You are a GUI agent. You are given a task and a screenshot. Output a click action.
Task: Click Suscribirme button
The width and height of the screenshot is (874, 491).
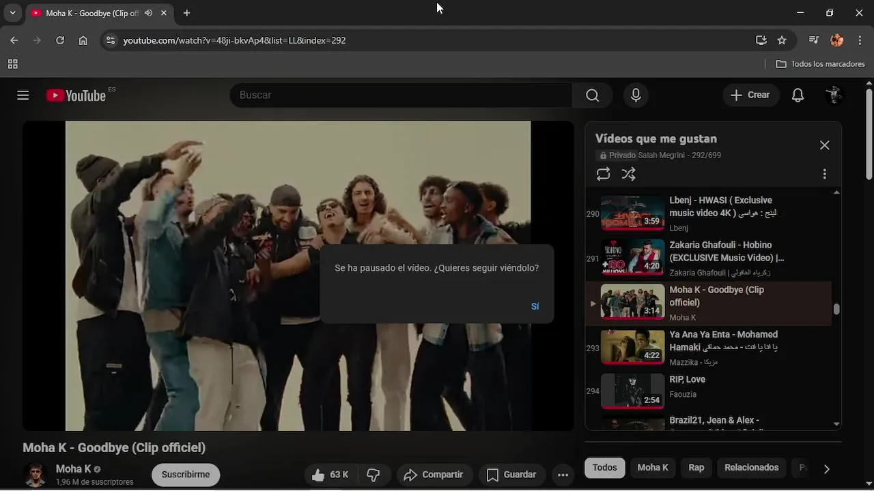tap(186, 475)
